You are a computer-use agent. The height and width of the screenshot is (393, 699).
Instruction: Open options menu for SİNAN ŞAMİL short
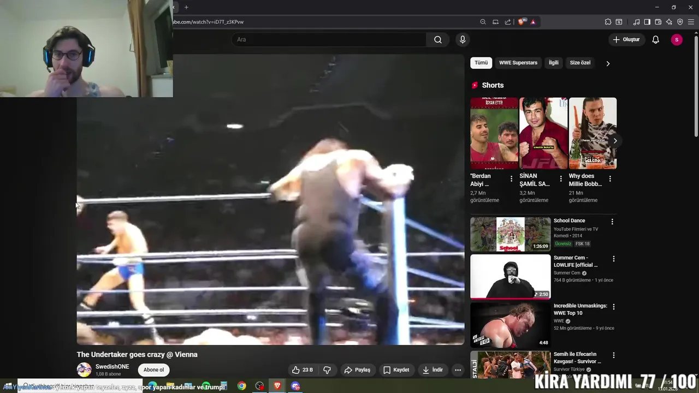click(561, 179)
